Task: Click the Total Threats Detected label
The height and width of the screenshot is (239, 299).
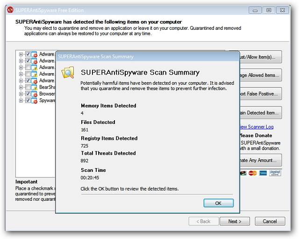Action: pos(108,153)
